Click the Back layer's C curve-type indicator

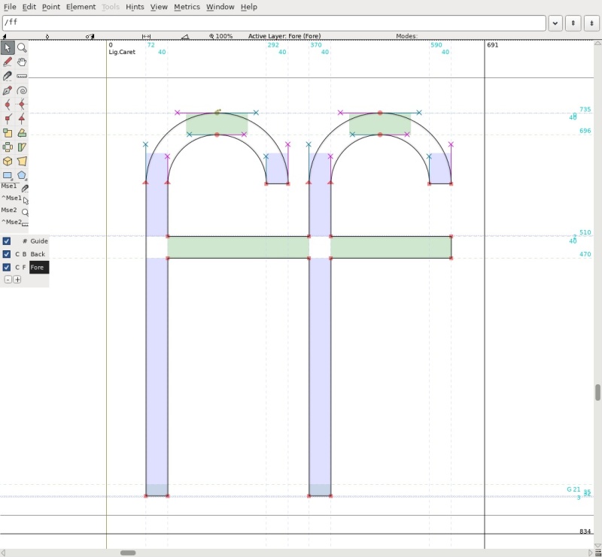17,254
